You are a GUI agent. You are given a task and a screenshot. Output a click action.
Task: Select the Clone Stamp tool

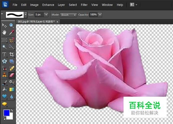(4, 75)
